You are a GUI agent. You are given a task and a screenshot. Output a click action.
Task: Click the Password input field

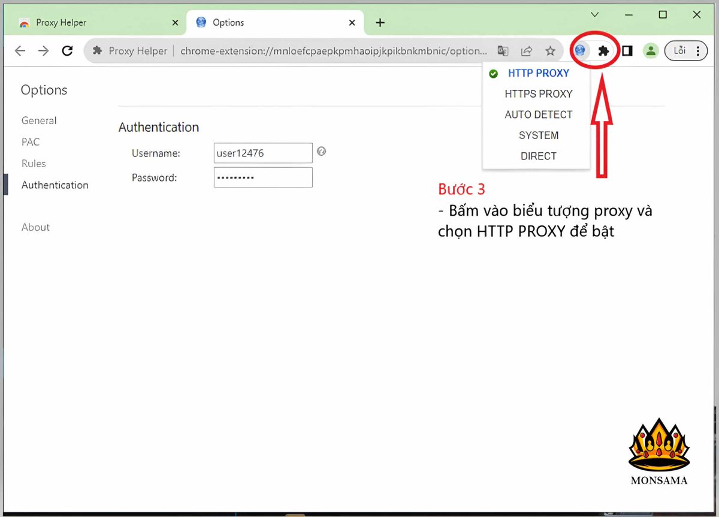(x=263, y=177)
